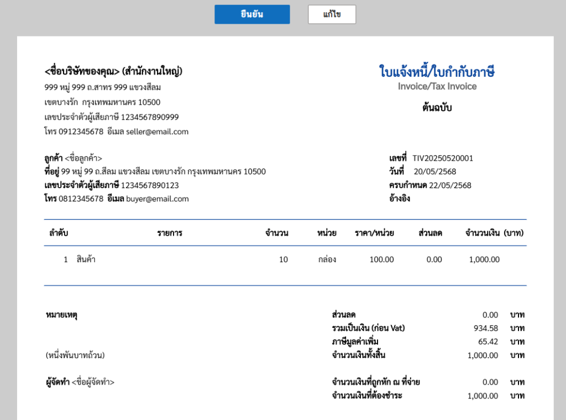Click the invoice date 20/05/2568
This screenshot has height=420, width=566.
click(434, 172)
